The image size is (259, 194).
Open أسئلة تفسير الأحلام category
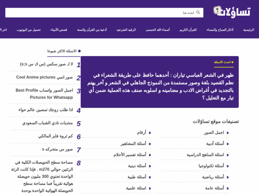(x=130, y=155)
